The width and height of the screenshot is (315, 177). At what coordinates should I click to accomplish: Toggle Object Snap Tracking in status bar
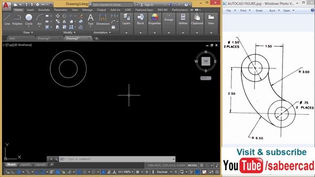(x=37, y=172)
